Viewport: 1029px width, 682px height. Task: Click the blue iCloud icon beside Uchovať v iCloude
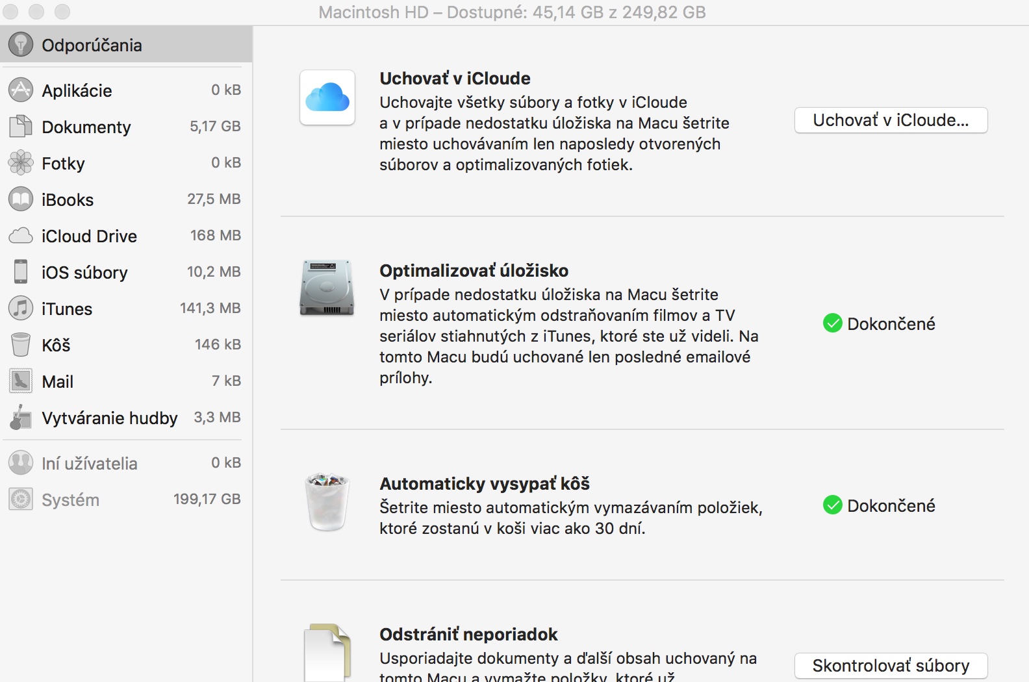pyautogui.click(x=327, y=97)
